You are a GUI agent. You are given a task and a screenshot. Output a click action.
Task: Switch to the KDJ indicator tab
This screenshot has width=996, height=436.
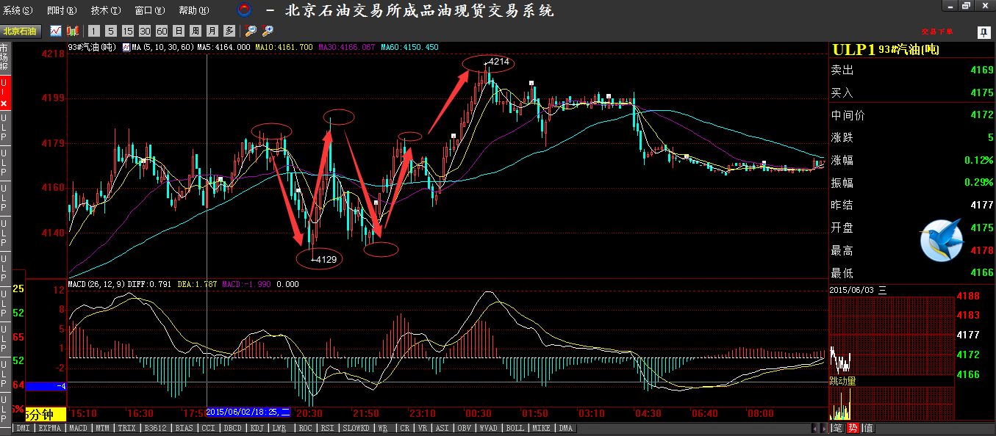257,428
